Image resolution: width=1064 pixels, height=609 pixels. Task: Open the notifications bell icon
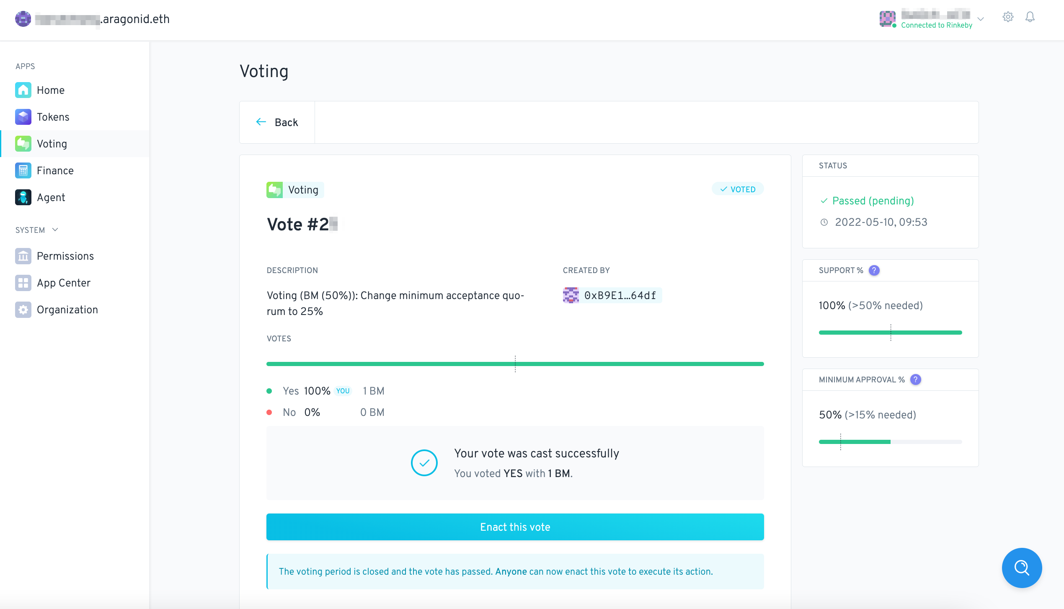pyautogui.click(x=1030, y=17)
